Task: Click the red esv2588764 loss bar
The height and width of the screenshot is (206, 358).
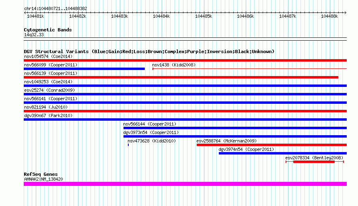Action: coord(272,145)
